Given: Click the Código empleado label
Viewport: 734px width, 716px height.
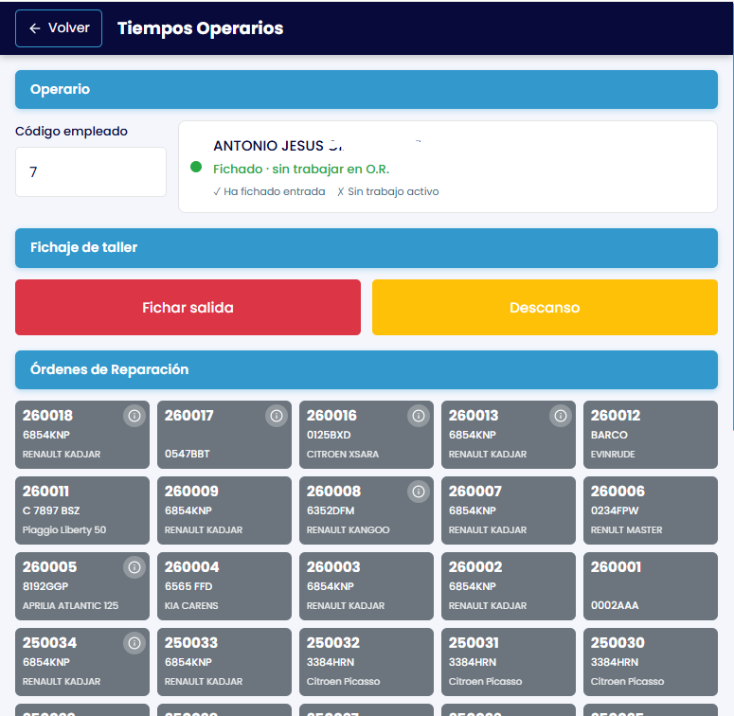Looking at the screenshot, I should tap(71, 131).
